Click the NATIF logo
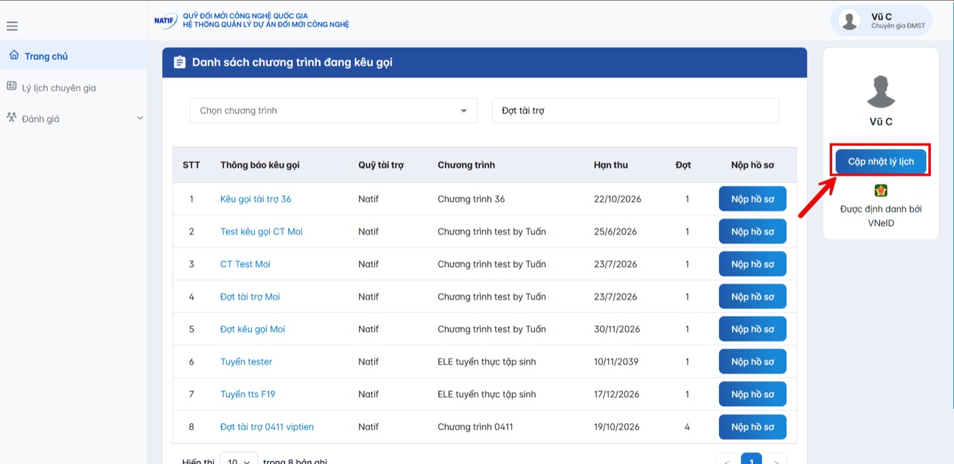 [x=166, y=20]
